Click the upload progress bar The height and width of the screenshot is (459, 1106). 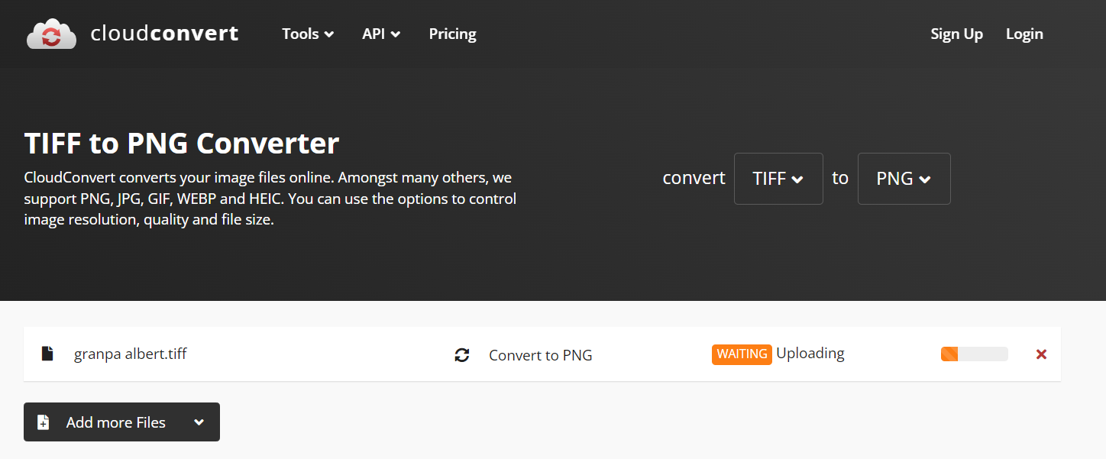click(x=974, y=354)
